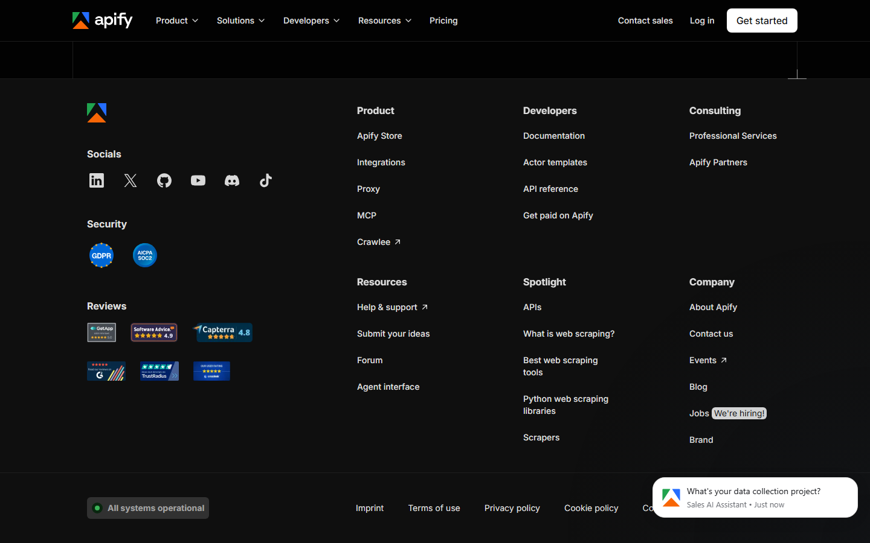Click the Get started button
This screenshot has width=870, height=543.
762,21
